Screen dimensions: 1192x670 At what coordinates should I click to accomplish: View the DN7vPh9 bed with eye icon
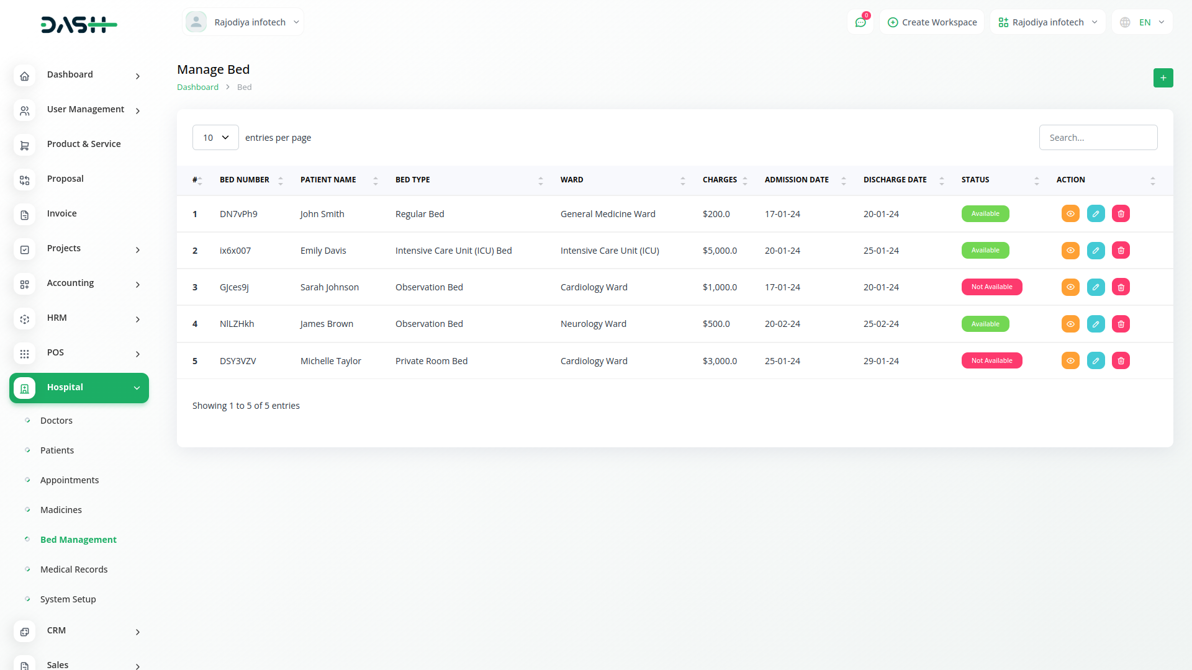[1070, 214]
